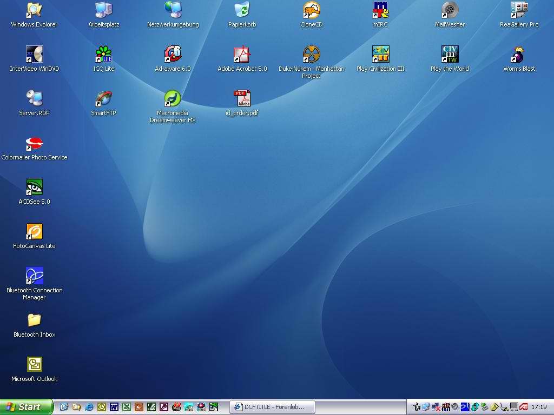Launch Word from the quick launch bar
The width and height of the screenshot is (554, 415).
point(114,407)
